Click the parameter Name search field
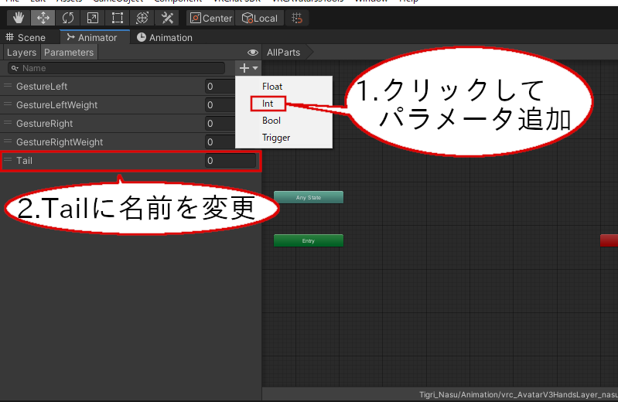The width and height of the screenshot is (618, 402). pos(117,68)
